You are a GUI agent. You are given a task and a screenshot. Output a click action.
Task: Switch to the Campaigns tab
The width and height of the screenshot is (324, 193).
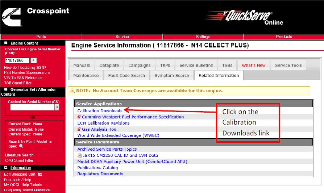[x=140, y=65]
